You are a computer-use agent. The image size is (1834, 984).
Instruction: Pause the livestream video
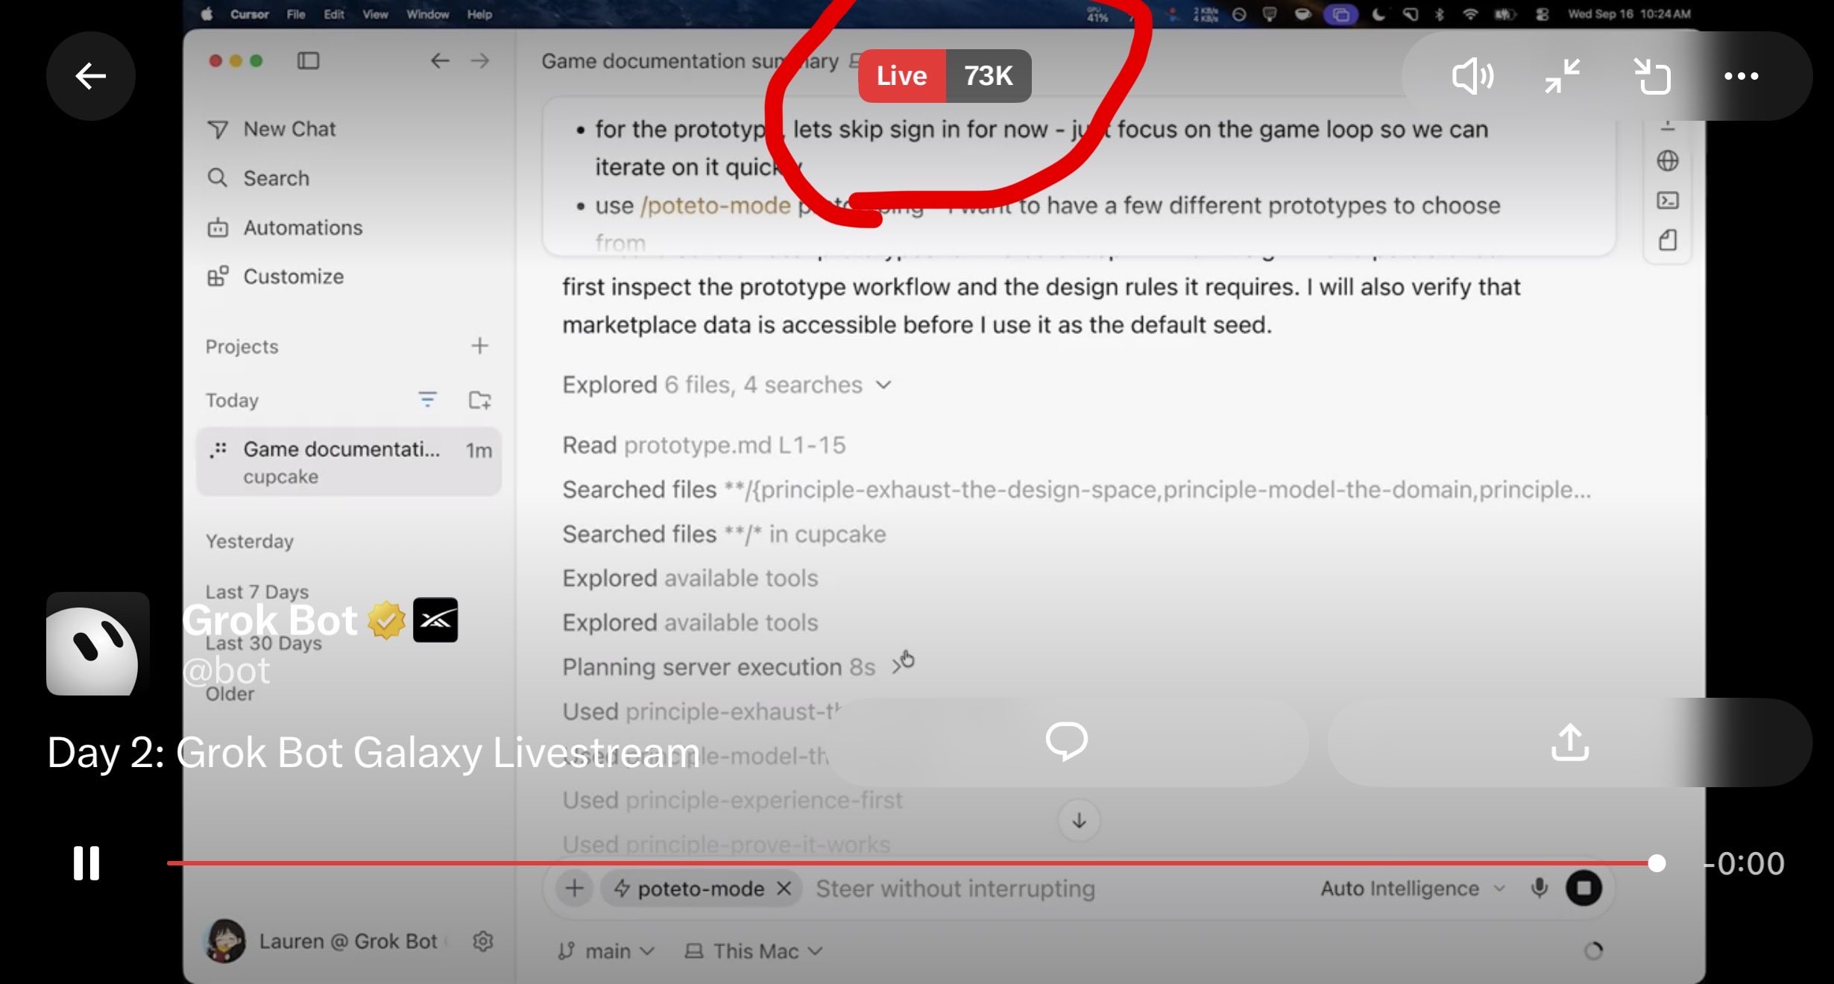[x=86, y=863]
